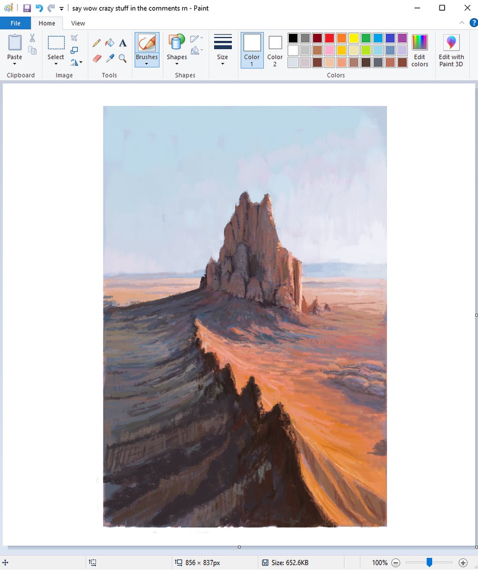Pick the green color swatch
Screen dimensions: 478x570
pyautogui.click(x=366, y=38)
